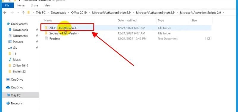Open the G:\ drive shortcut
This screenshot has width=238, height=112.
[x=15, y=48]
